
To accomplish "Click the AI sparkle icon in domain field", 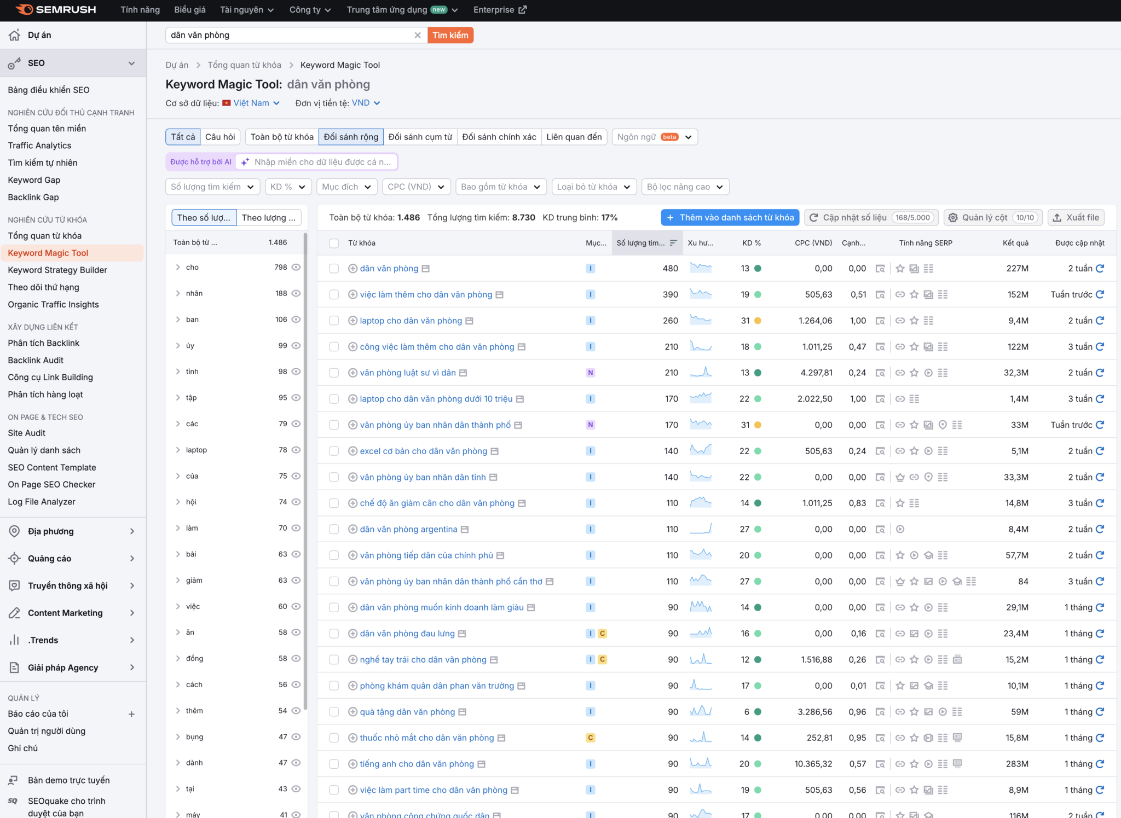I will [x=245, y=162].
